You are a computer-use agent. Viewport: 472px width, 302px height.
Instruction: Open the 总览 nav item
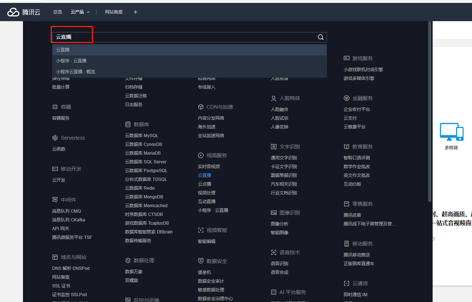tap(58, 12)
